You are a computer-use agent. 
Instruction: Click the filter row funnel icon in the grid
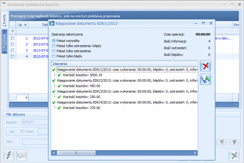12,31
